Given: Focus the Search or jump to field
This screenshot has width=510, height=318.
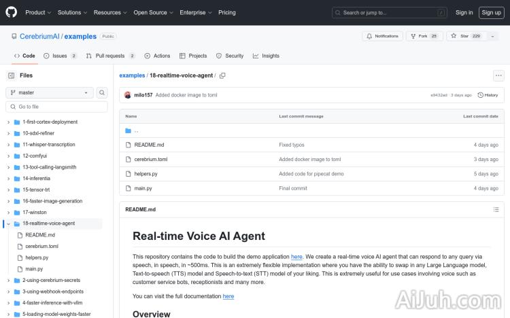Looking at the screenshot, I should click(x=390, y=13).
